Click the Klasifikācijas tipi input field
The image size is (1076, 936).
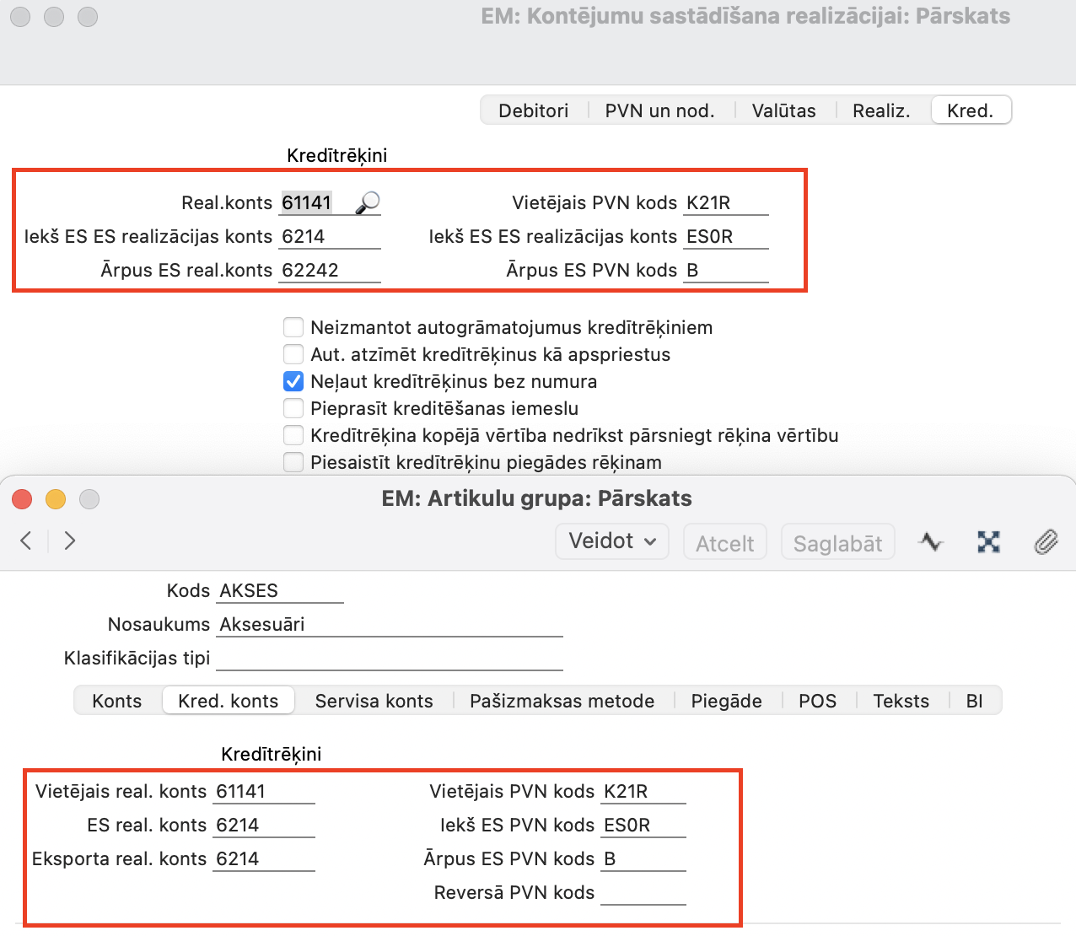[x=389, y=658]
